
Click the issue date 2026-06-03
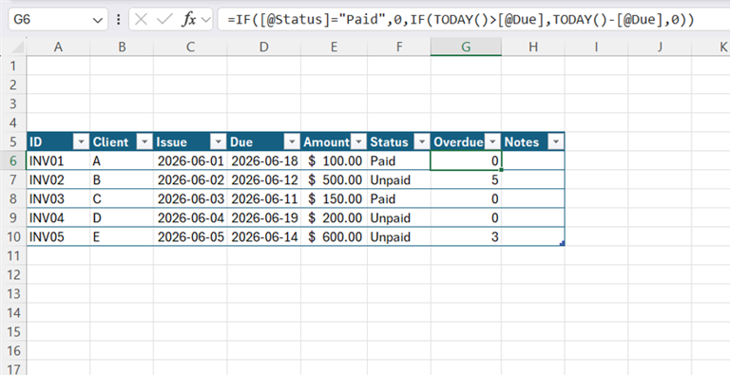tap(190, 199)
